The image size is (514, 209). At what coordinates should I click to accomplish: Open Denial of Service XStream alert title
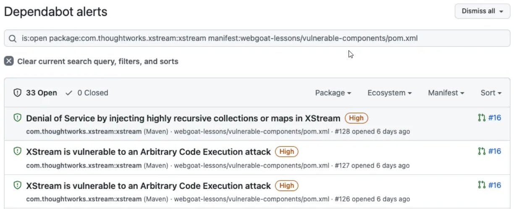(x=183, y=118)
